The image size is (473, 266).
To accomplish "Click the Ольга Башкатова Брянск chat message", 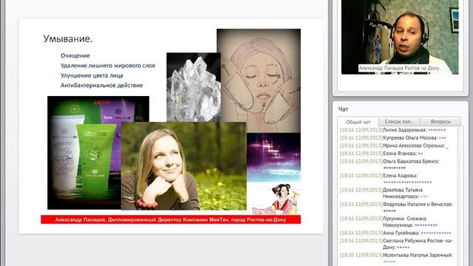I will pos(389,164).
